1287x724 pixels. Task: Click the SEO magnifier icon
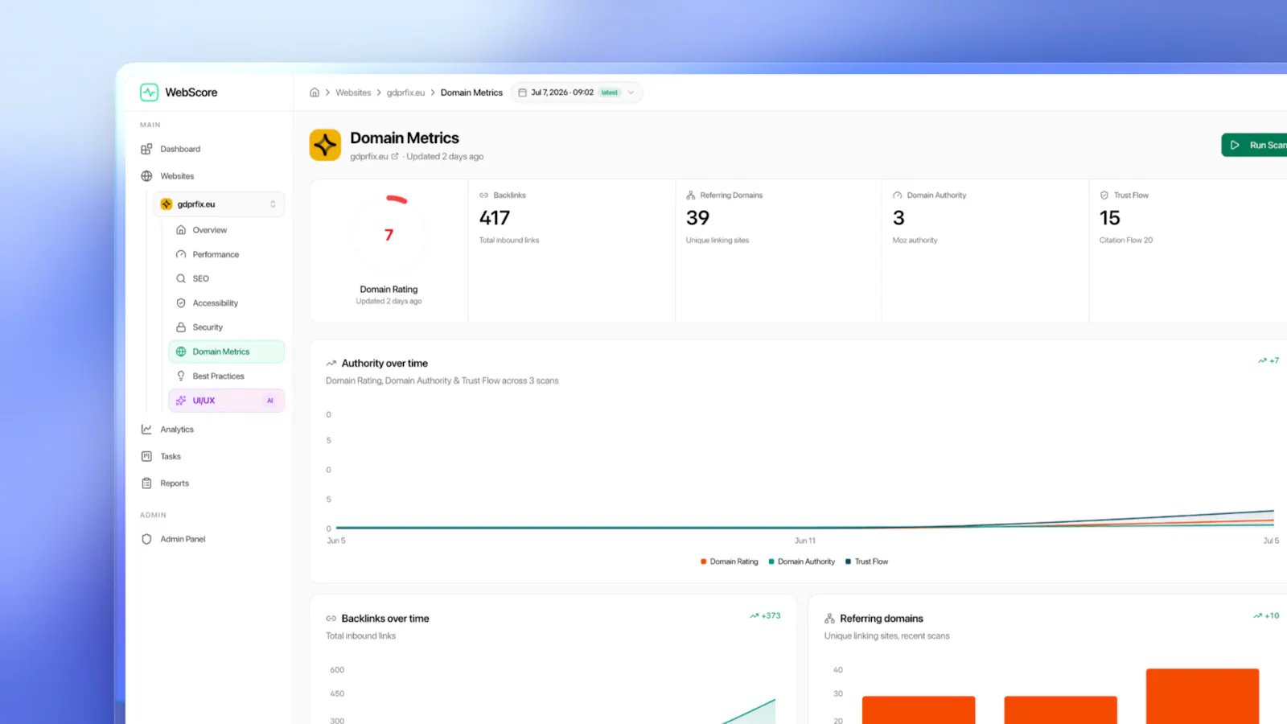pyautogui.click(x=181, y=278)
